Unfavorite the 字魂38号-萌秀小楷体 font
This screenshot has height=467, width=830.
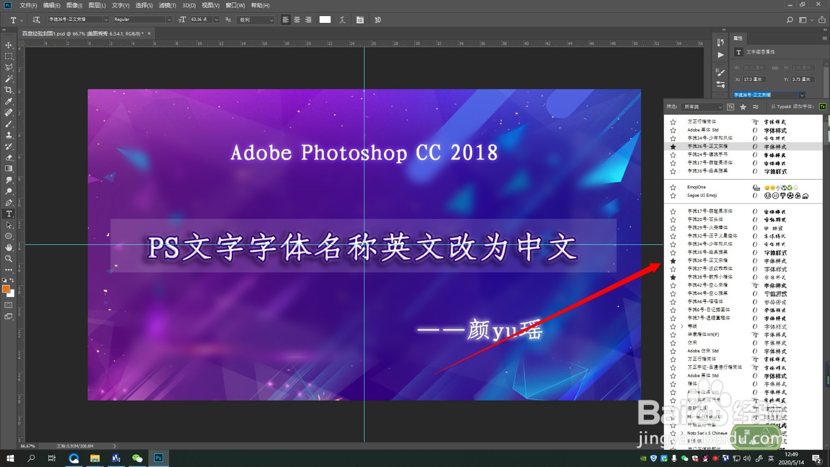tap(673, 277)
